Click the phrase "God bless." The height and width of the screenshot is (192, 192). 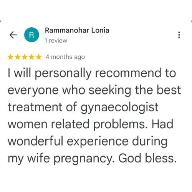click(x=147, y=158)
